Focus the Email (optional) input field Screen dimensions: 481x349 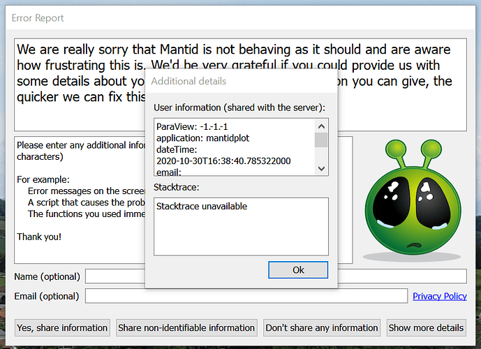tap(246, 296)
